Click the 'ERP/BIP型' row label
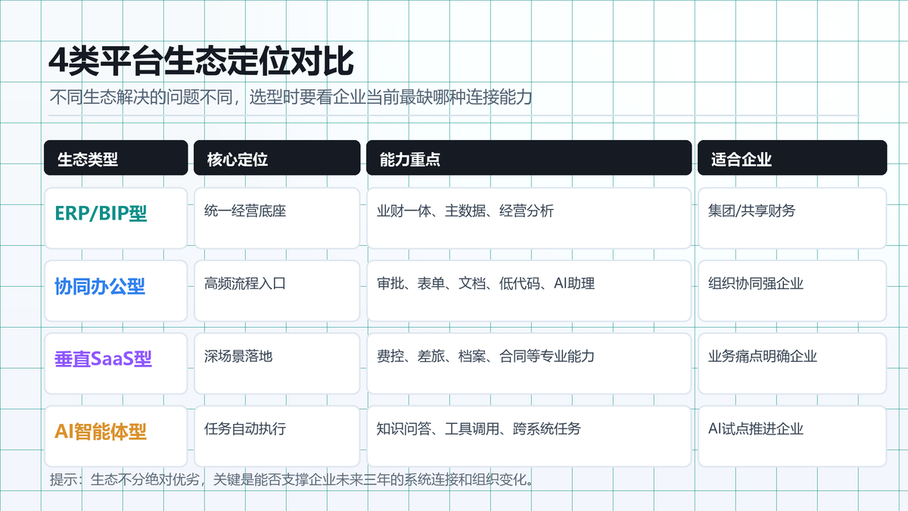908x511 pixels. coord(116,218)
